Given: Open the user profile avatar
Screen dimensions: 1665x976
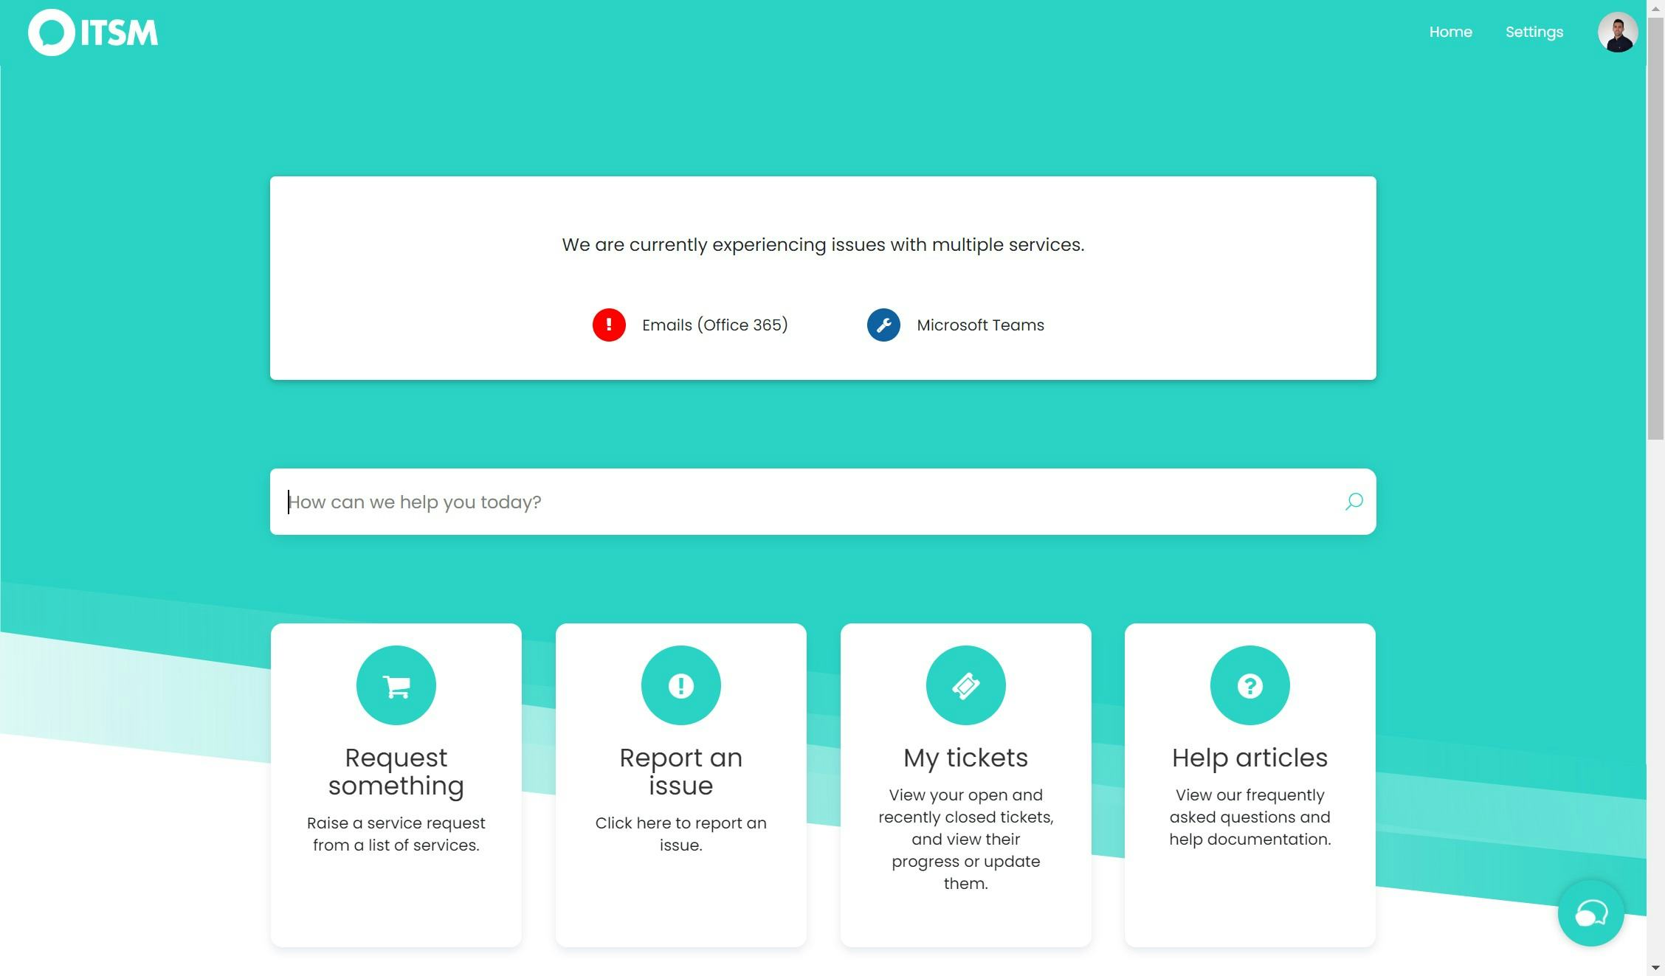Looking at the screenshot, I should pyautogui.click(x=1617, y=32).
